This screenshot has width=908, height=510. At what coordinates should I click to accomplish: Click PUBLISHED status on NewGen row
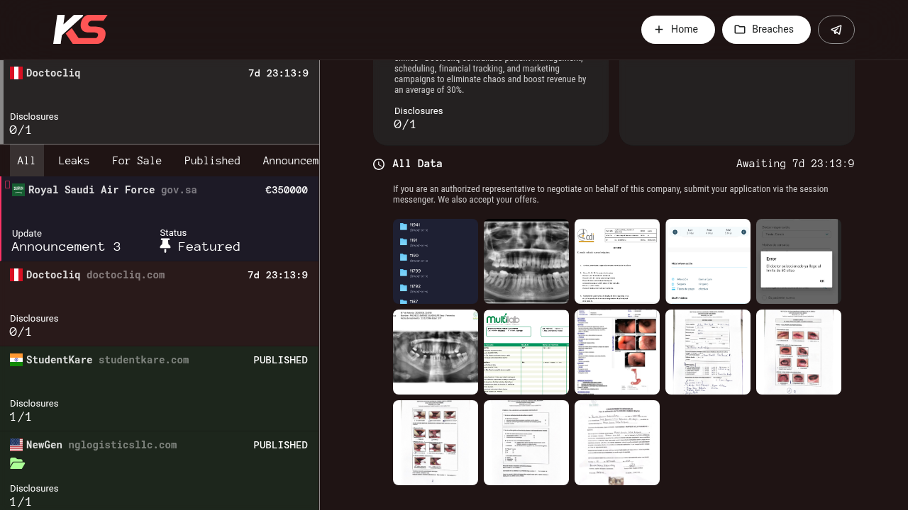pyautogui.click(x=280, y=446)
